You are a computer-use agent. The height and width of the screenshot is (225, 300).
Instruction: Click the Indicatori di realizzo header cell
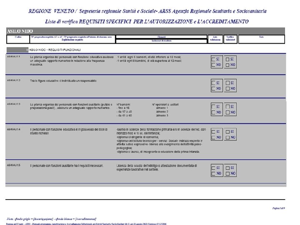point(162,41)
